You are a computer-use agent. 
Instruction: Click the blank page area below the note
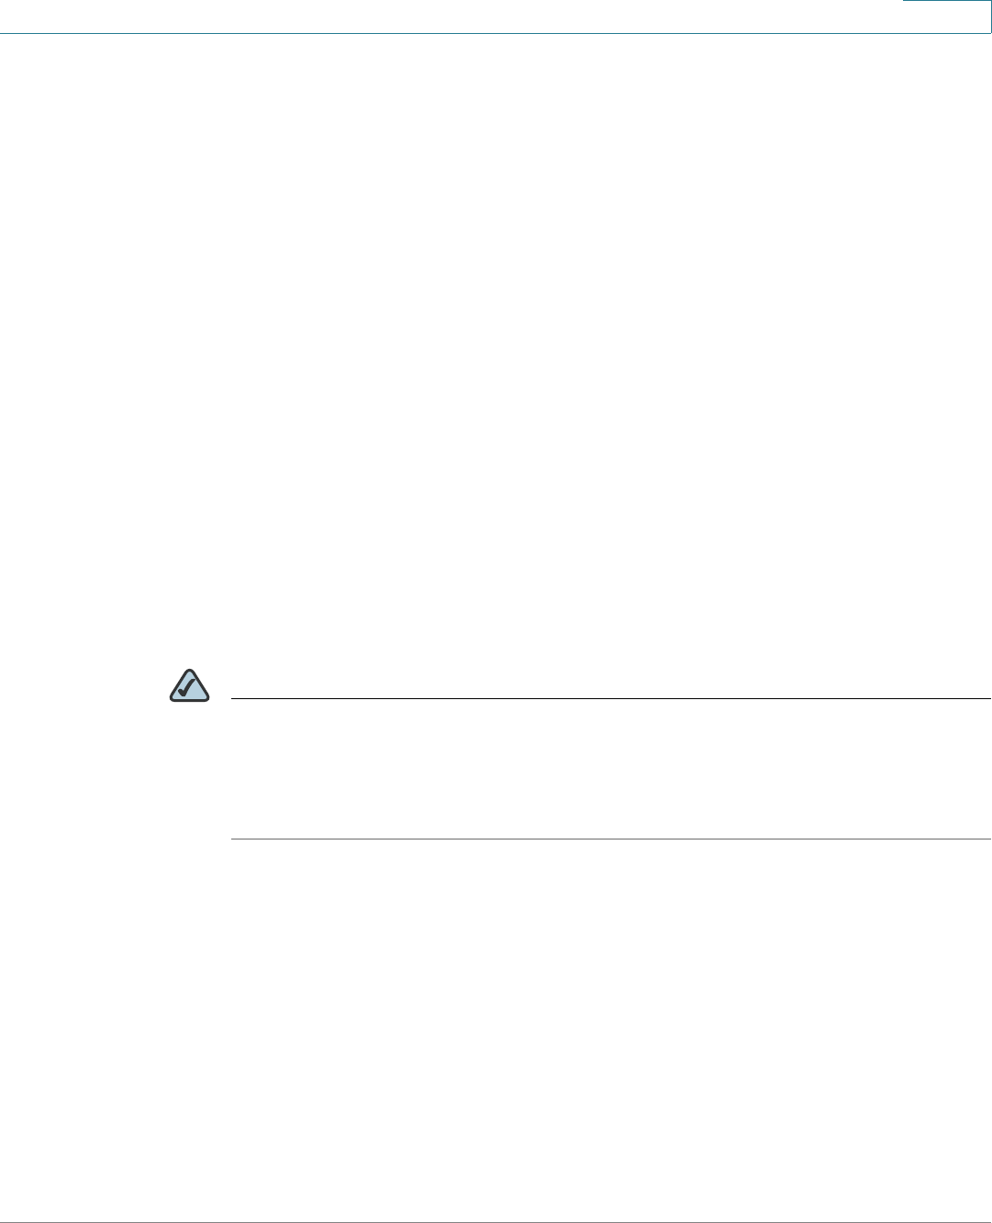click(x=496, y=1028)
